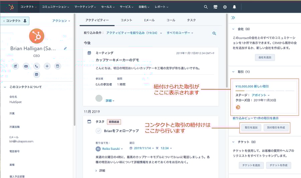Expand the task 詳細 section
This screenshot has width=301, height=178.
coord(100,171)
